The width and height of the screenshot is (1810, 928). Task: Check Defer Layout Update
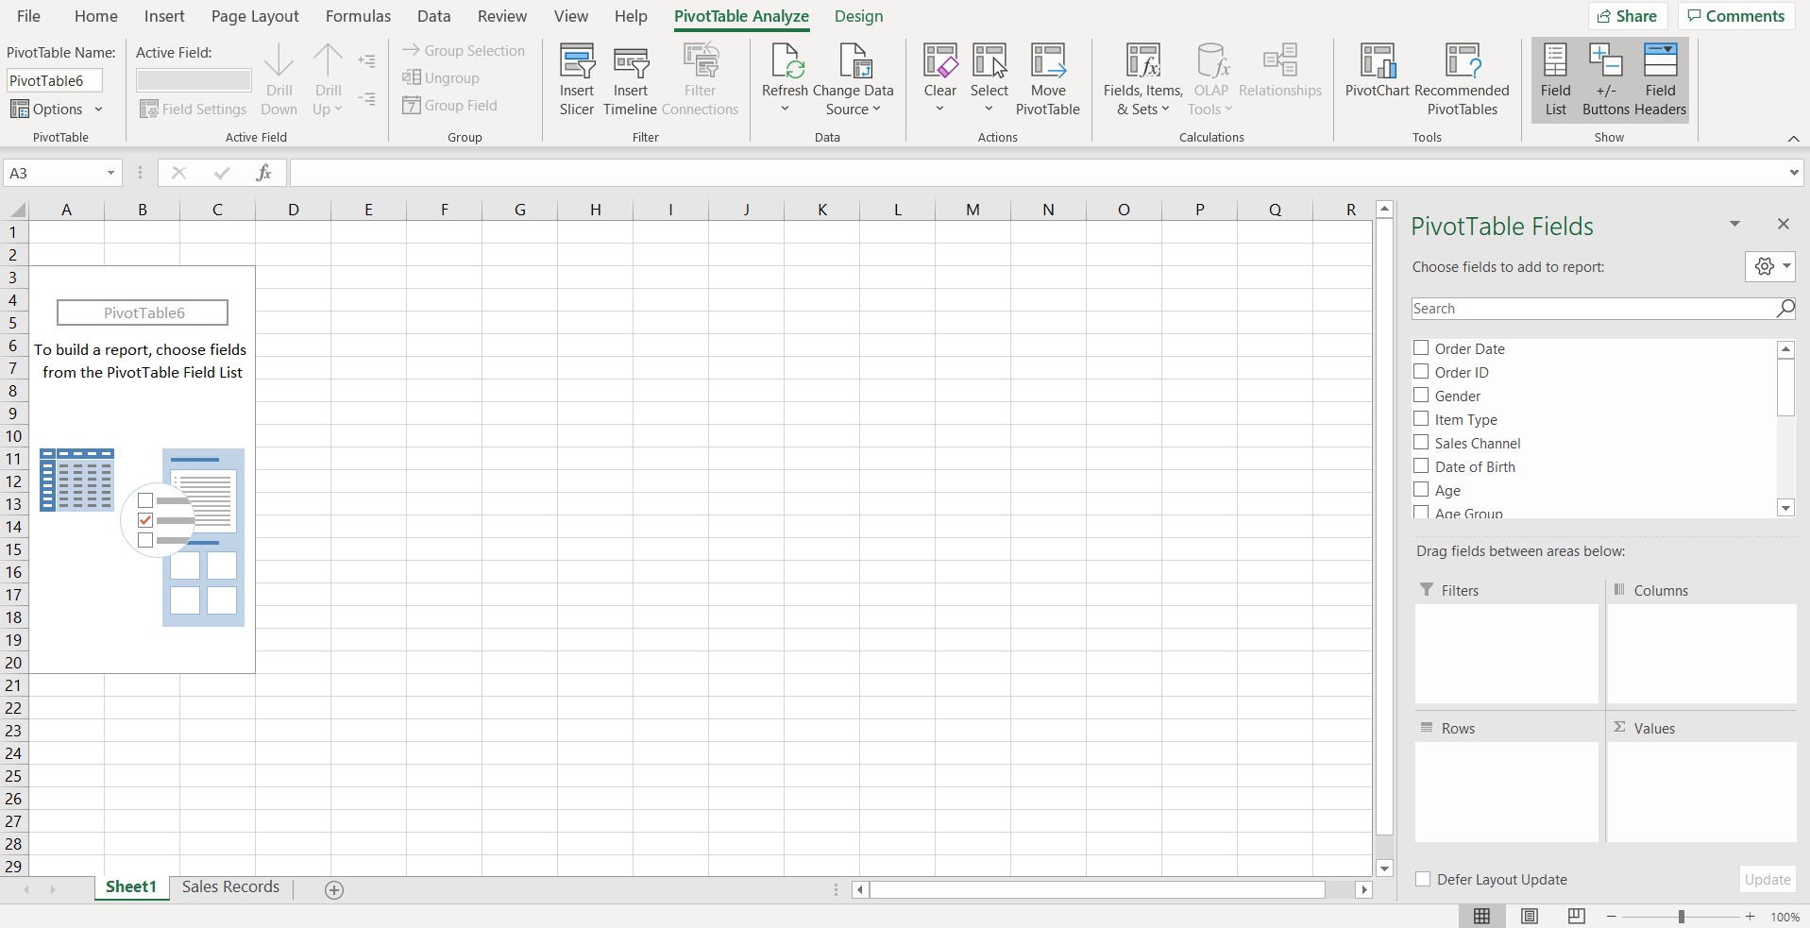point(1421,878)
